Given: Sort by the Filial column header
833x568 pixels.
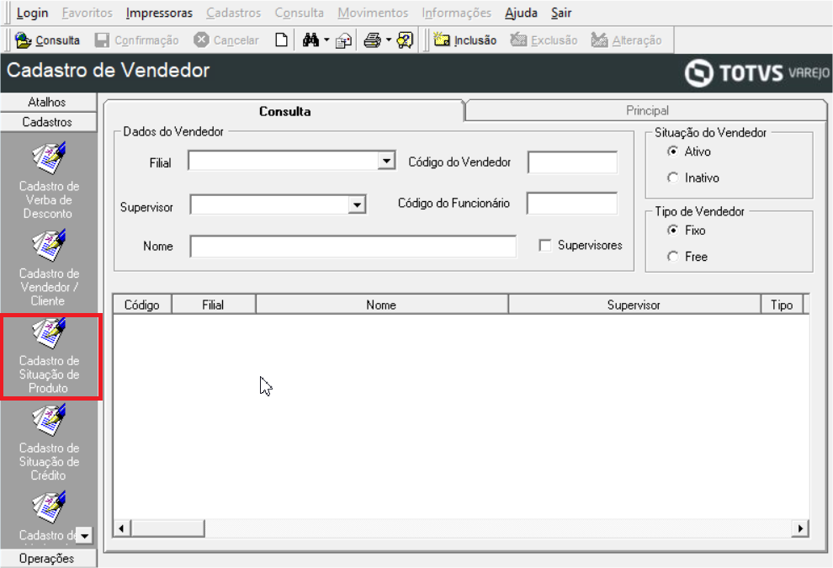Looking at the screenshot, I should [x=213, y=305].
